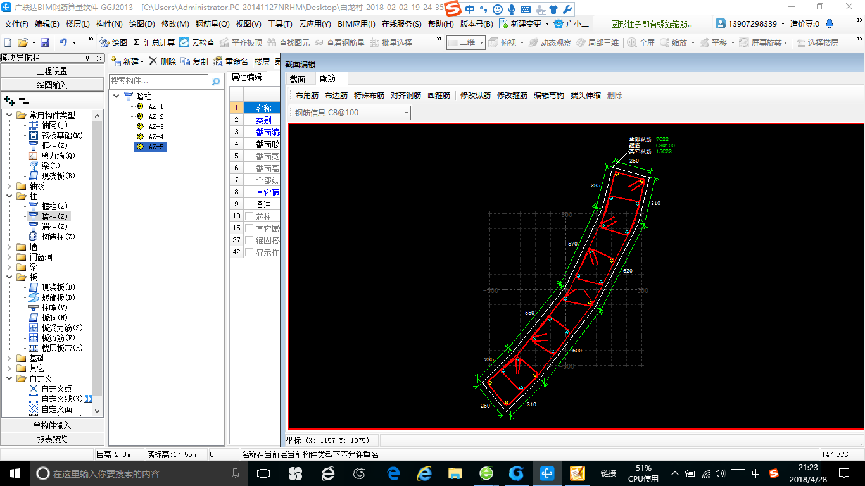Image resolution: width=865 pixels, height=486 pixels.
Task: Collapse the 常用构件类型 folder
Action: click(x=9, y=115)
